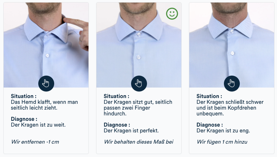
Task: Click the "Der Kragen sitzt gut" situation text
Action: (138, 108)
